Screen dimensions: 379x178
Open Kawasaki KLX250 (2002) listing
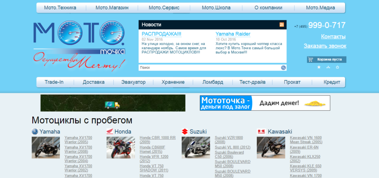pos(305,159)
